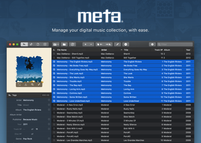
Task: Click the download artwork icon on cover
Action: point(26,85)
